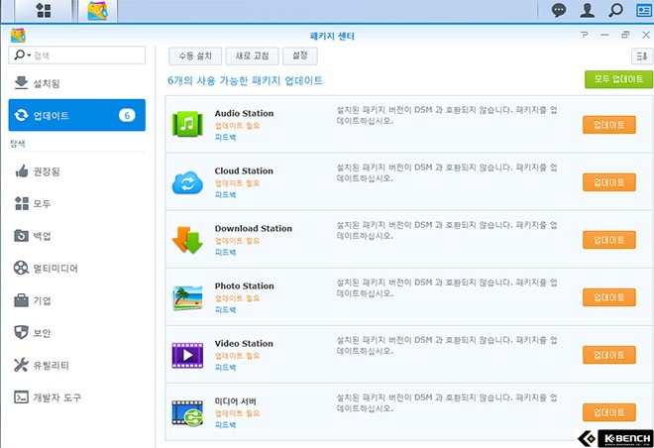Screen dimensions: 654x448
Task: Open the 피드백 link under 미디어 서버
Action: pos(225,424)
